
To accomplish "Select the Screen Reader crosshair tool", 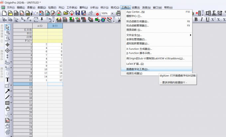I will click(8, 45).
